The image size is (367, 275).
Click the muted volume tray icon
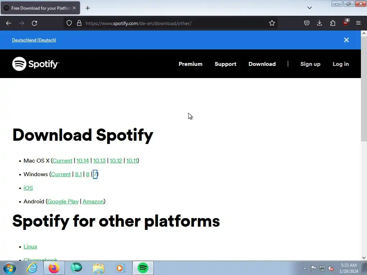coord(331,268)
